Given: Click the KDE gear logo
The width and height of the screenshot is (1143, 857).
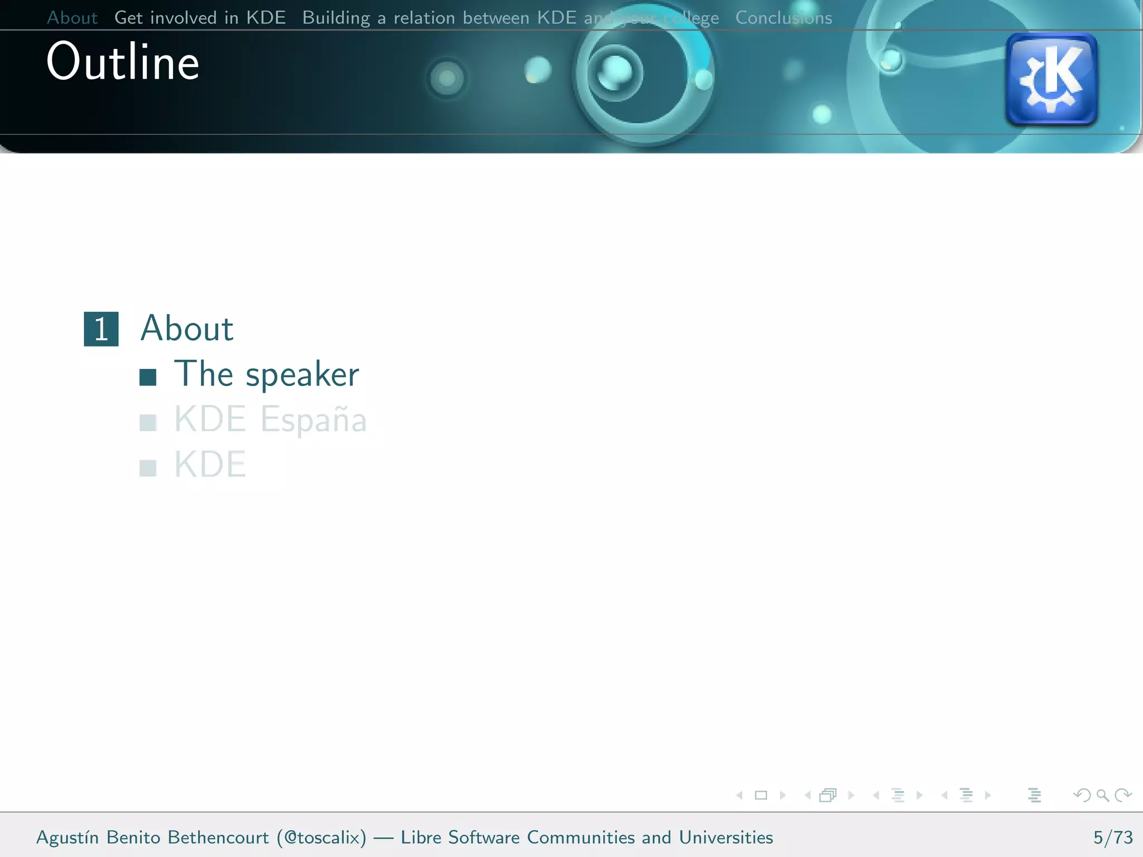Looking at the screenshot, I should click(x=1051, y=79).
